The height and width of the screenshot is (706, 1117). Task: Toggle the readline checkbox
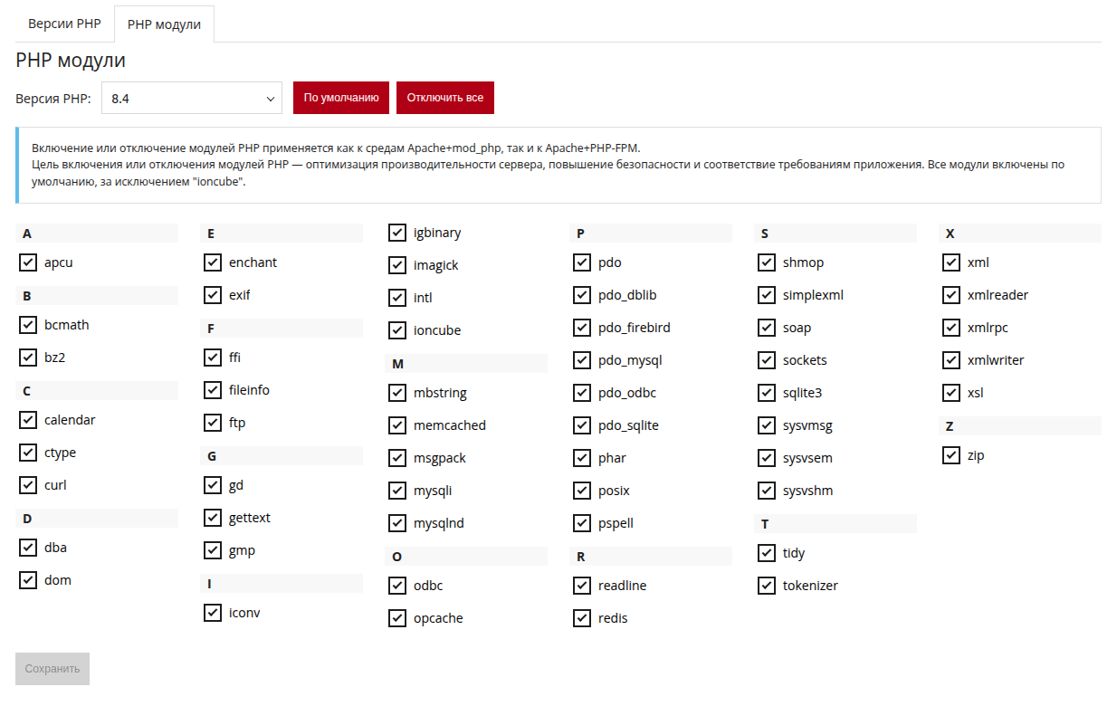[x=582, y=586]
